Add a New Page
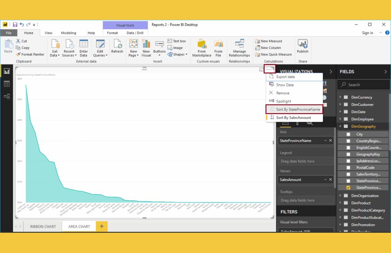The width and height of the screenshot is (391, 253). (x=133, y=48)
